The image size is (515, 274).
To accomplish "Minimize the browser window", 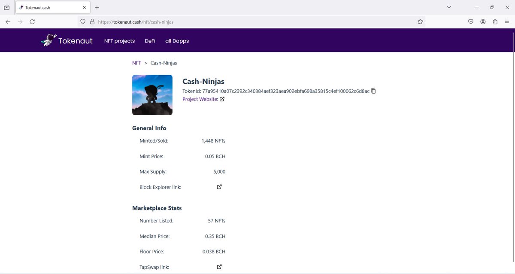I will point(477,7).
